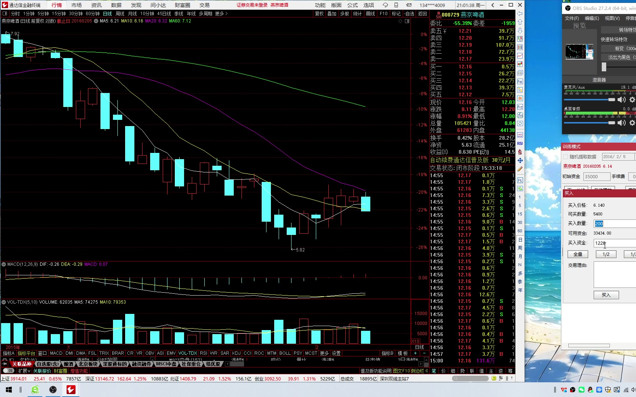Open the candlestick chart sidebar icon

[520, 64]
